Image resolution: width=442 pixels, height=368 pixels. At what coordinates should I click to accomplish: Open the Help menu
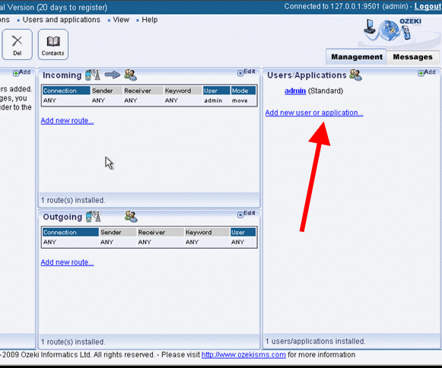tap(150, 20)
